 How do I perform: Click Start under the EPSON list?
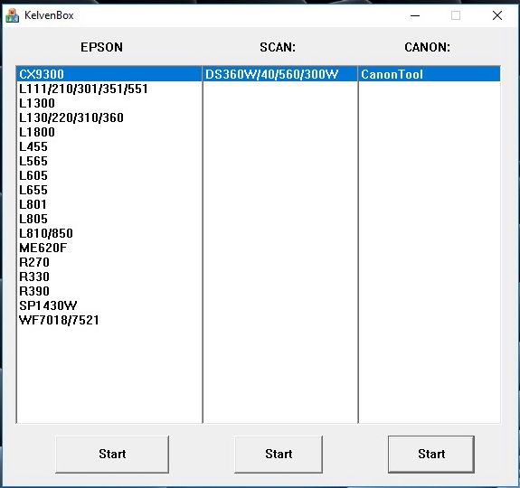coord(112,455)
